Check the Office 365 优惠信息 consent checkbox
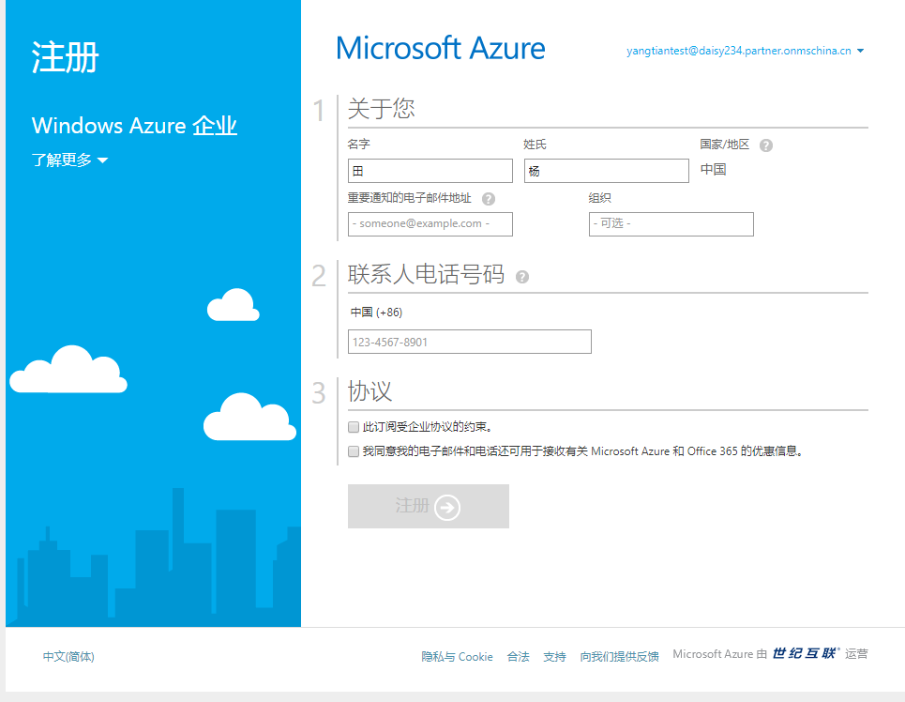 [354, 451]
